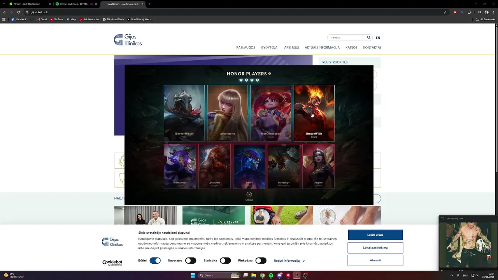
Task: Open File Explorer from the taskbar
Action: coord(254,275)
